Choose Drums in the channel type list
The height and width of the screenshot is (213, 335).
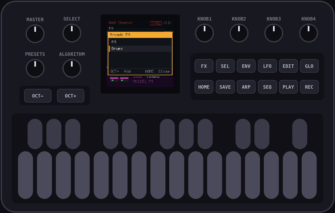[140, 49]
